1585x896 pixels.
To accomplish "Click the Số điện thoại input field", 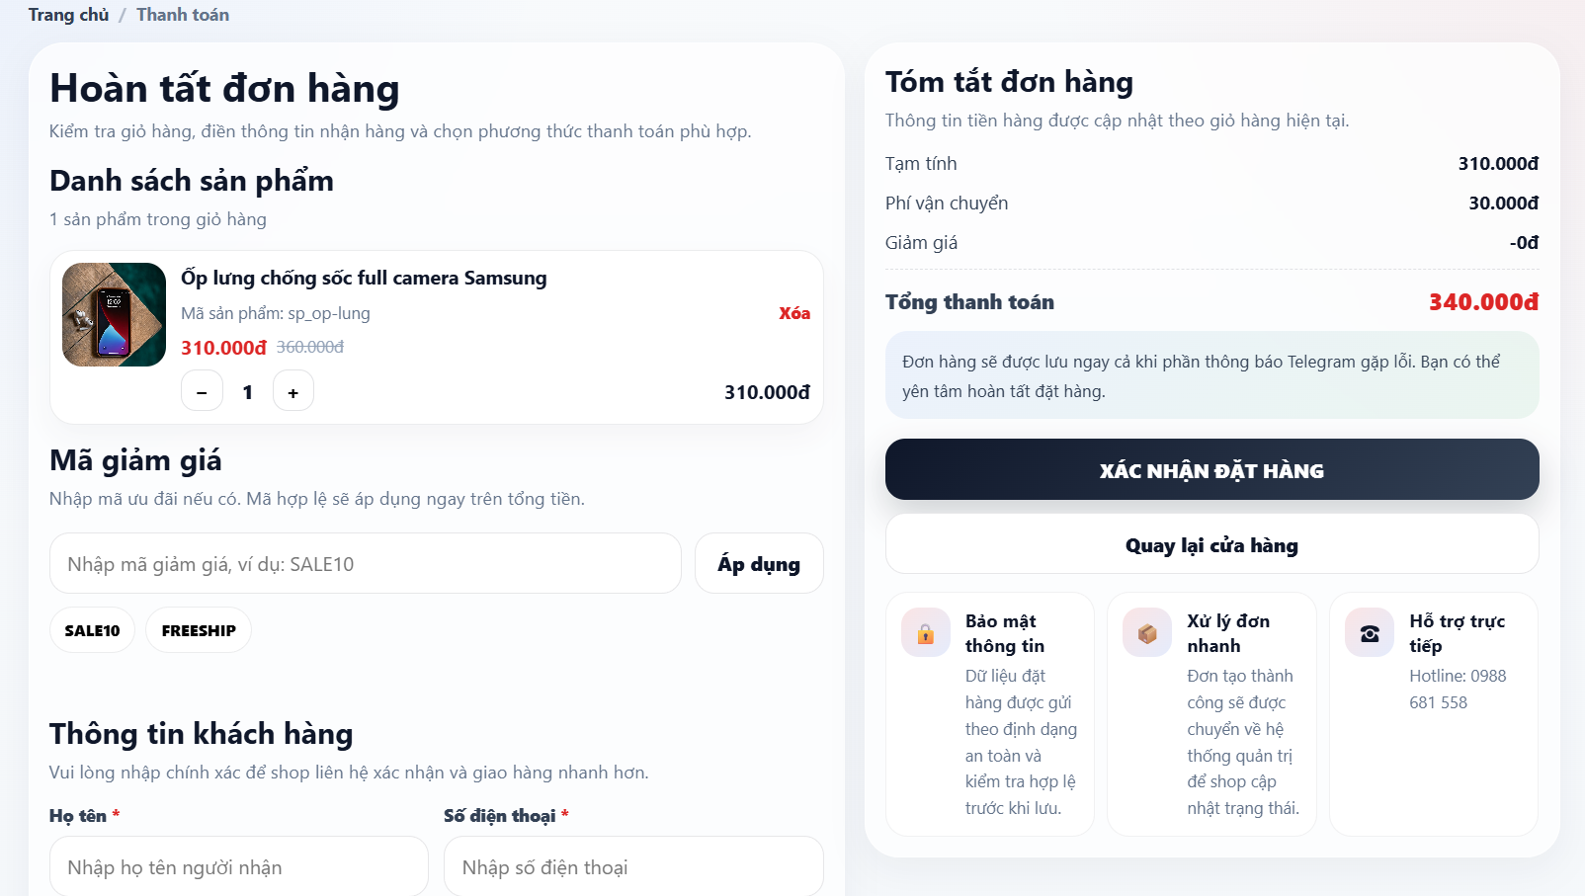I will pyautogui.click(x=633, y=866).
